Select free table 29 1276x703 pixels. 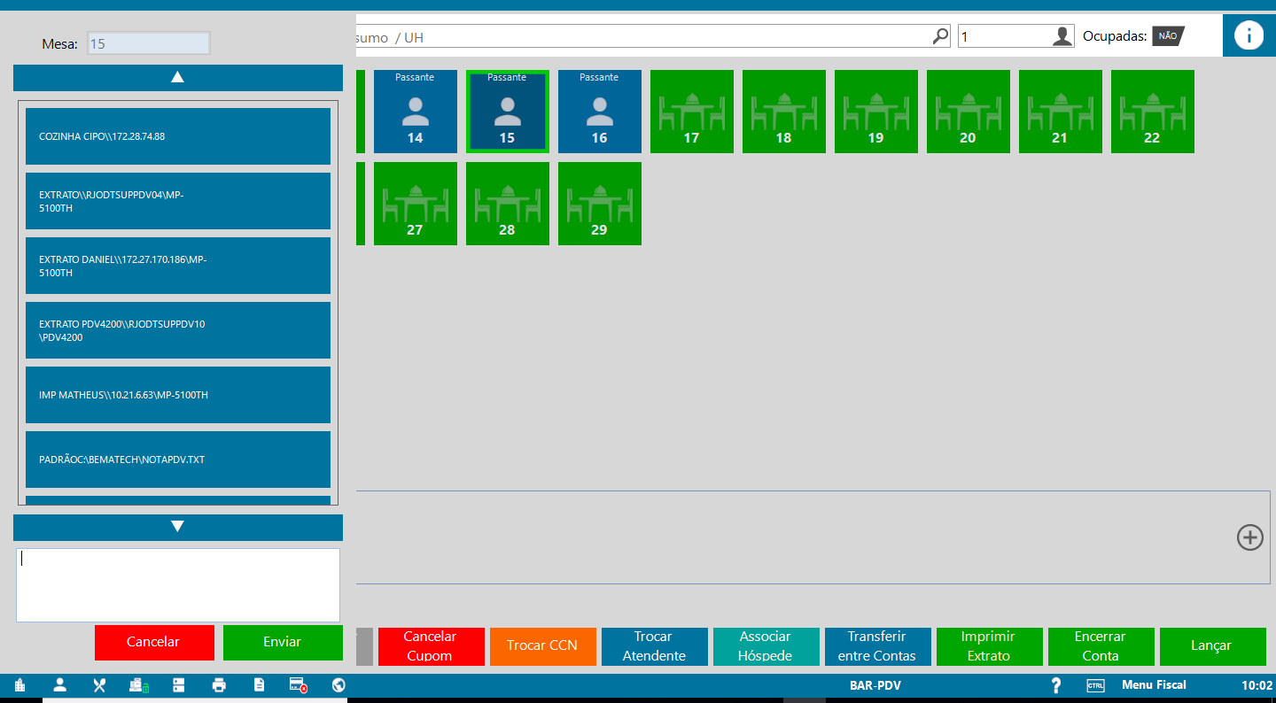600,204
